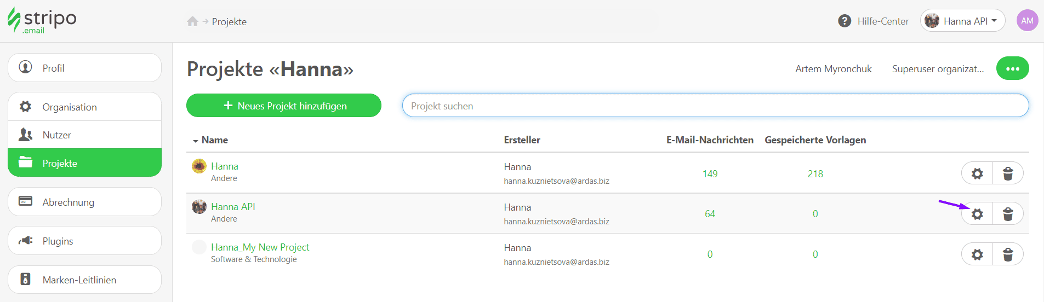Open Profil in the sidebar
The image size is (1044, 302).
tap(84, 68)
